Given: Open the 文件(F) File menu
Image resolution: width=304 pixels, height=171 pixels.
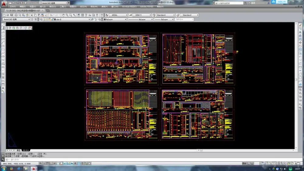Looking at the screenshot, I should pyautogui.click(x=13, y=6).
